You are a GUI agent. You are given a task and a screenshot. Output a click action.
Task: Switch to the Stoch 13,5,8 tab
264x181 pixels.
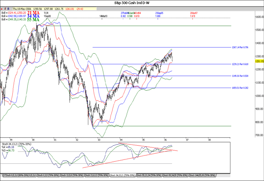click(72, 175)
